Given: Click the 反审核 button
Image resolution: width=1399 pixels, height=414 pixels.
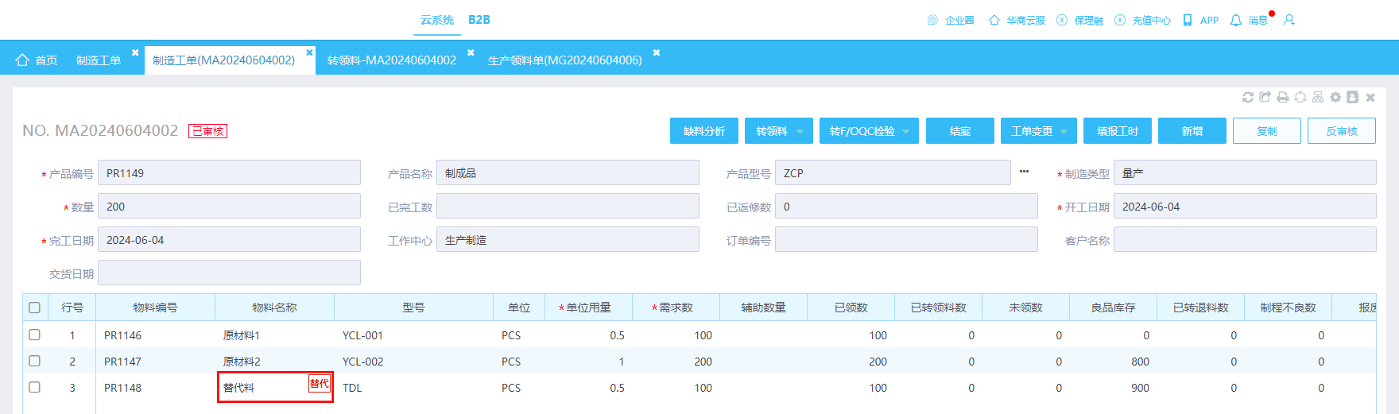Looking at the screenshot, I should coord(1342,131).
